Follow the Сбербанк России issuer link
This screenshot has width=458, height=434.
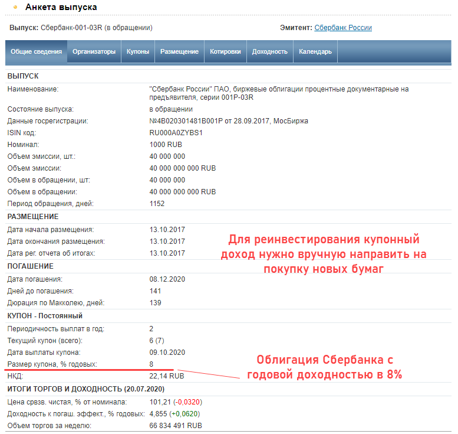(x=343, y=28)
